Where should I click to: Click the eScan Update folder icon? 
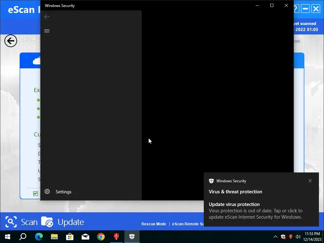(x=47, y=222)
